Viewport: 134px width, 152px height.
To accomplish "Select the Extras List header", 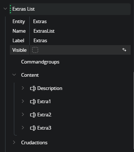I will (70, 9).
